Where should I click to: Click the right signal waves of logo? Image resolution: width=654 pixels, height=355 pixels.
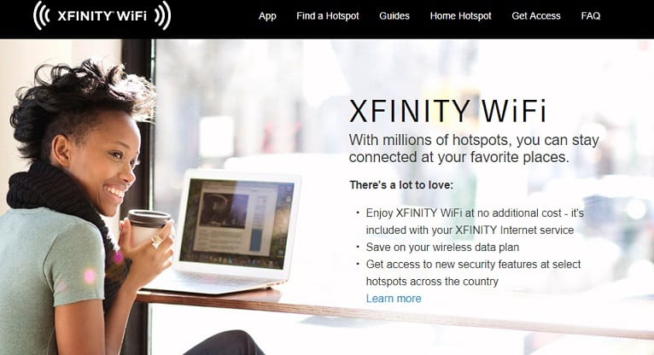pyautogui.click(x=163, y=15)
